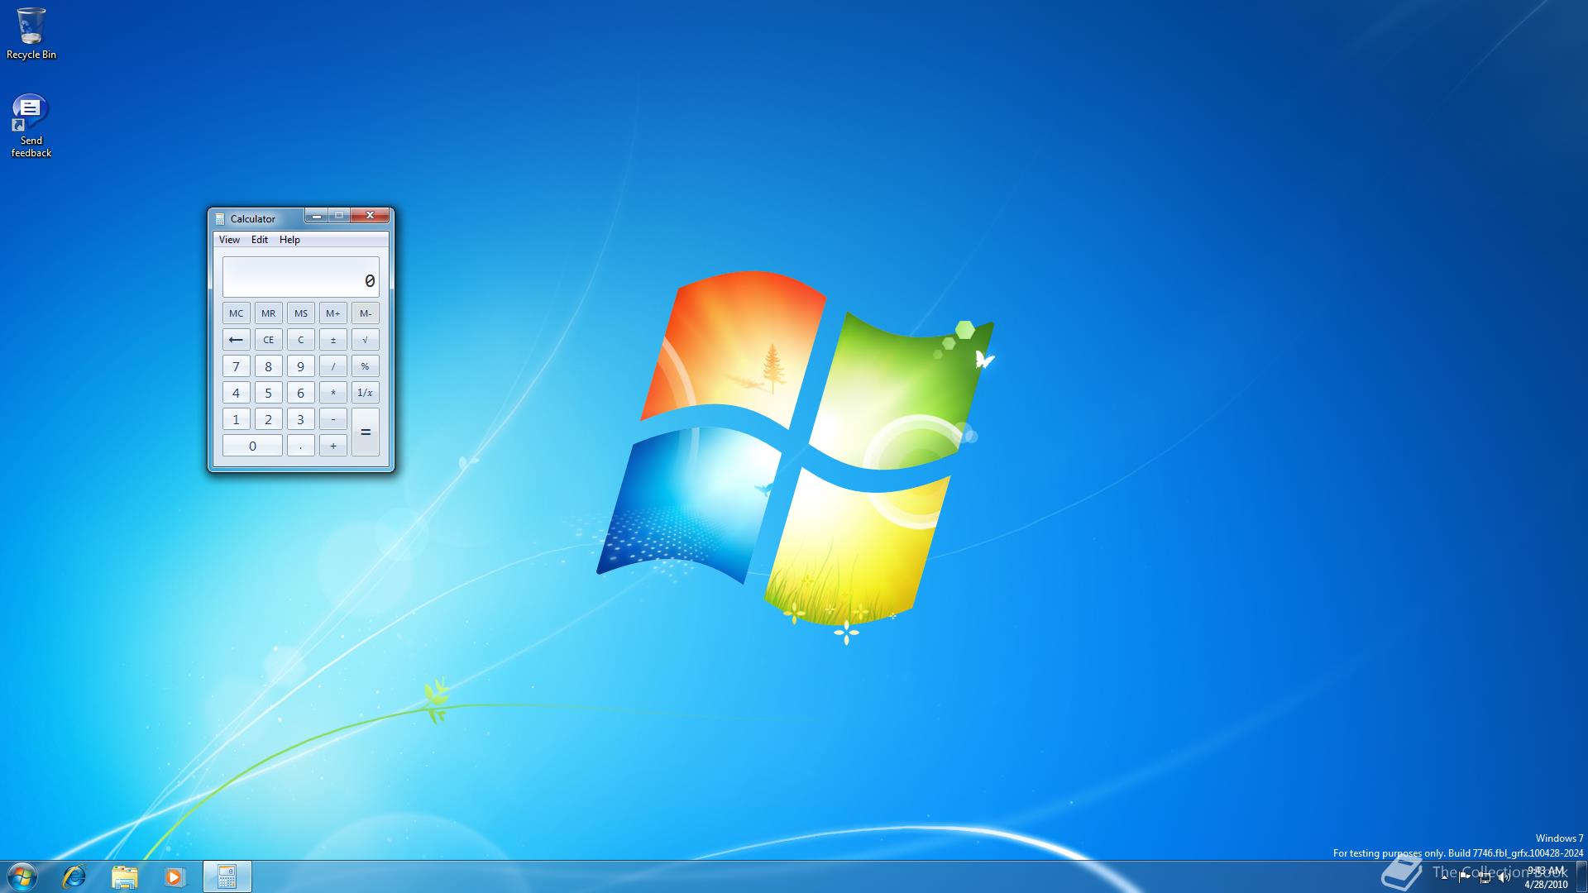Click the digit 5 key
This screenshot has width=1588, height=893.
click(268, 393)
